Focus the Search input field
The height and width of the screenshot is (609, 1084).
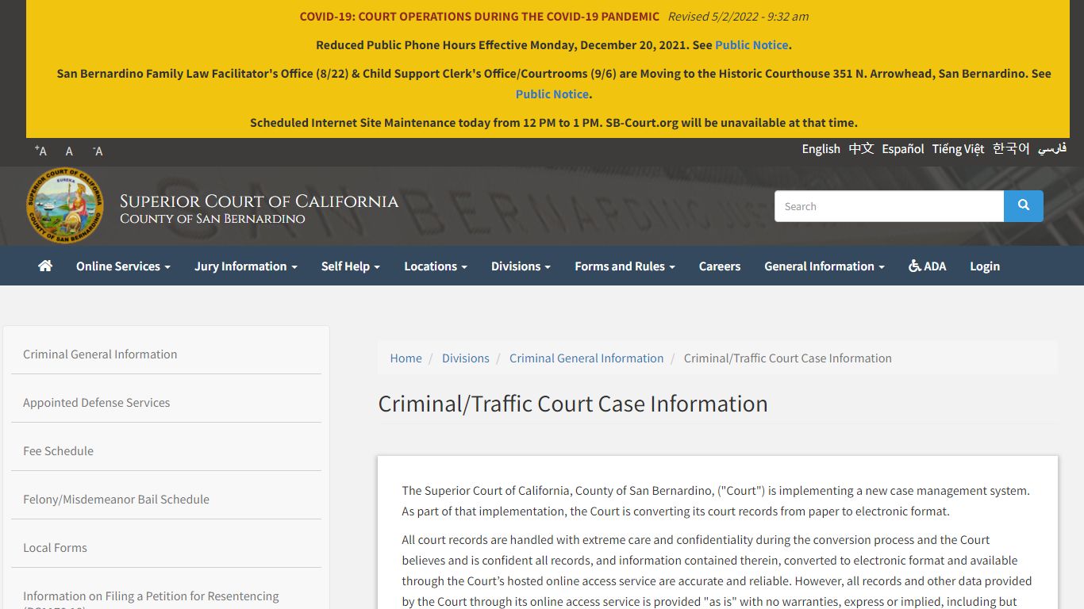point(889,206)
